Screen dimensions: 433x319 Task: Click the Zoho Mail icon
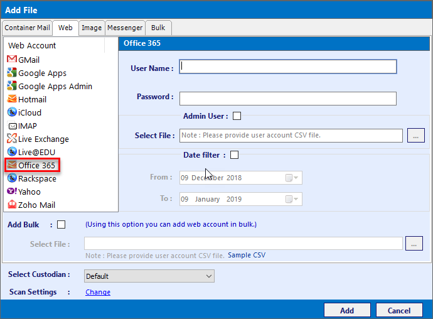(x=11, y=205)
